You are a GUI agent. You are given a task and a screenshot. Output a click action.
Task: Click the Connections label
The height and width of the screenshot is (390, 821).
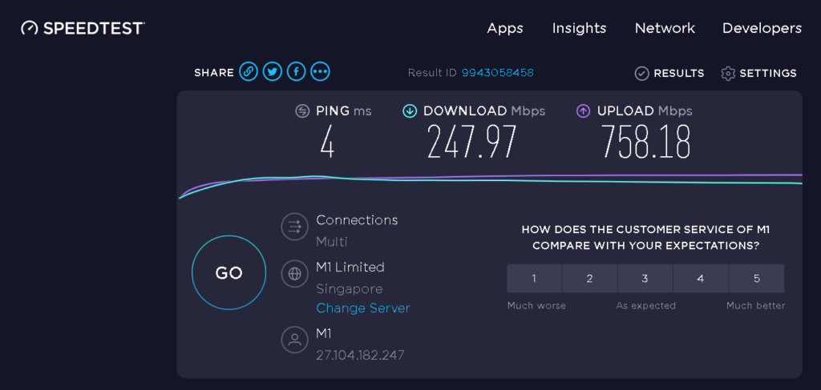coord(357,219)
